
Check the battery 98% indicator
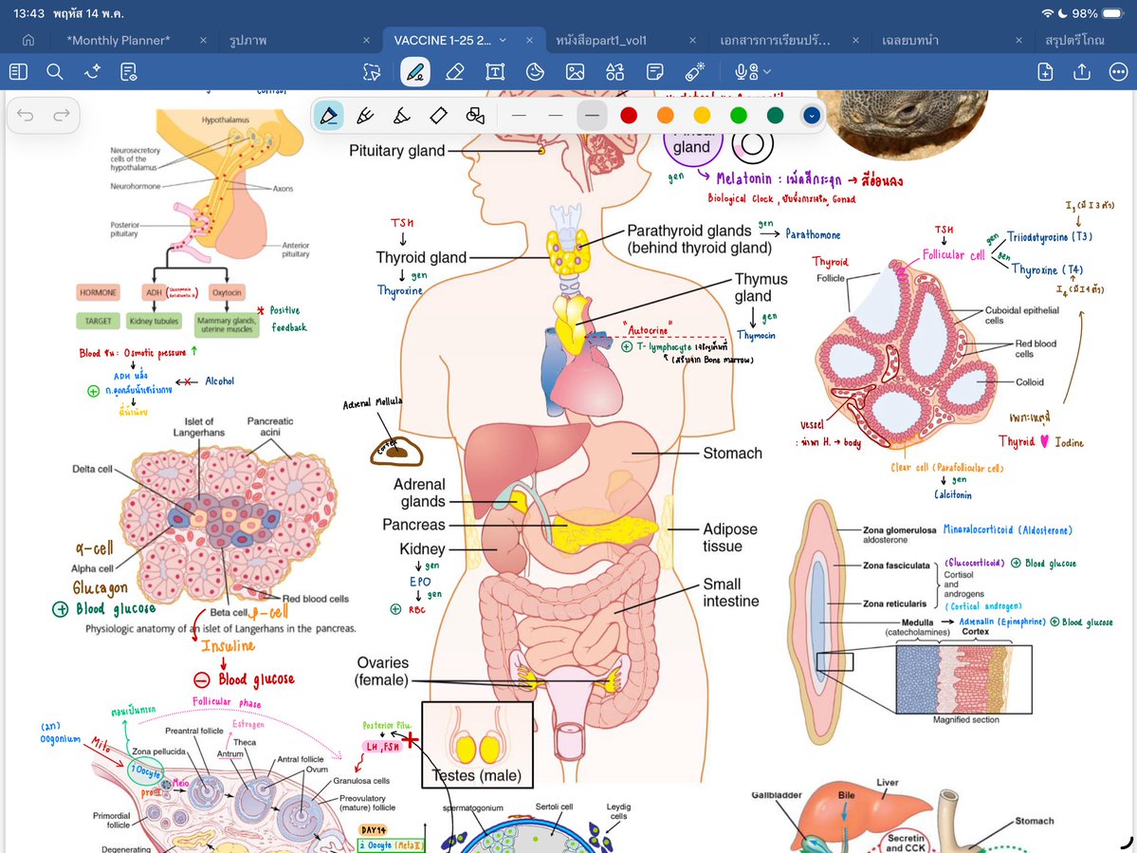(1097, 13)
